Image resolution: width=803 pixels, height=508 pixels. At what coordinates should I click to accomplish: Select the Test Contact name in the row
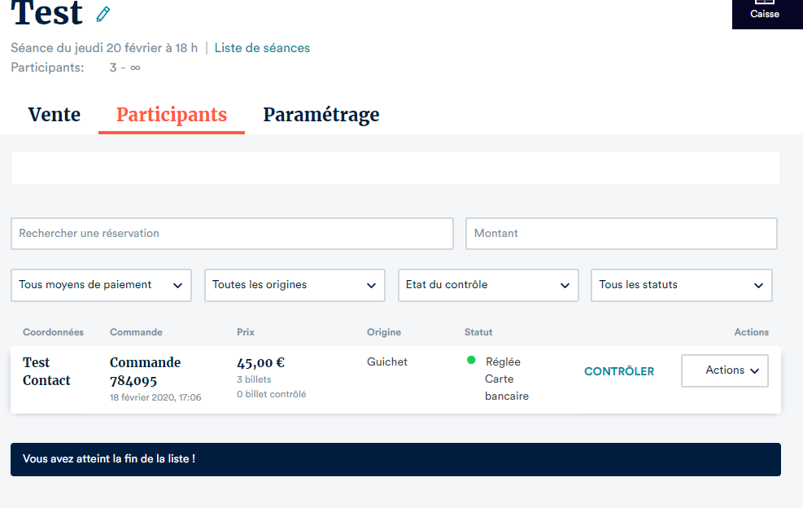pos(46,371)
